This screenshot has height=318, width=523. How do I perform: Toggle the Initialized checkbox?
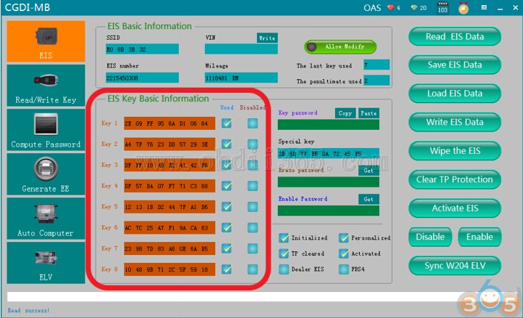tap(284, 238)
